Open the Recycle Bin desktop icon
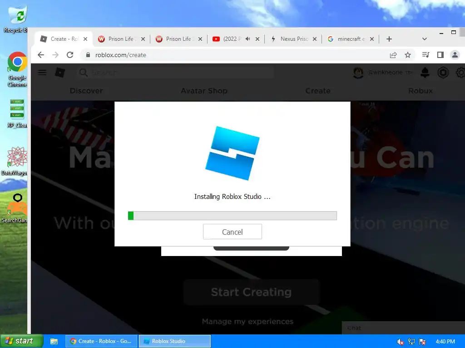The width and height of the screenshot is (465, 348). [x=15, y=18]
